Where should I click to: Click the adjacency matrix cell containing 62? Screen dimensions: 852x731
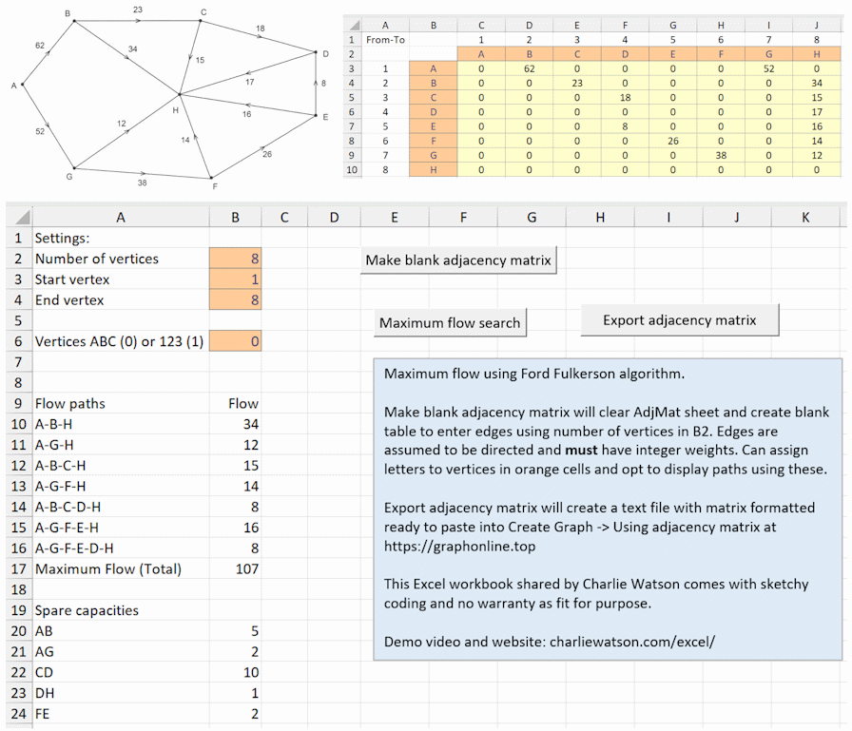pyautogui.click(x=528, y=68)
